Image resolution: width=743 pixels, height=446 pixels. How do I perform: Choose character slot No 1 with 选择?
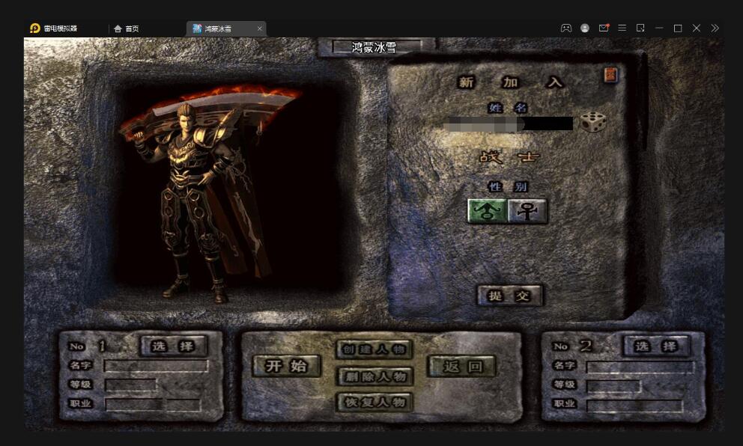click(174, 346)
